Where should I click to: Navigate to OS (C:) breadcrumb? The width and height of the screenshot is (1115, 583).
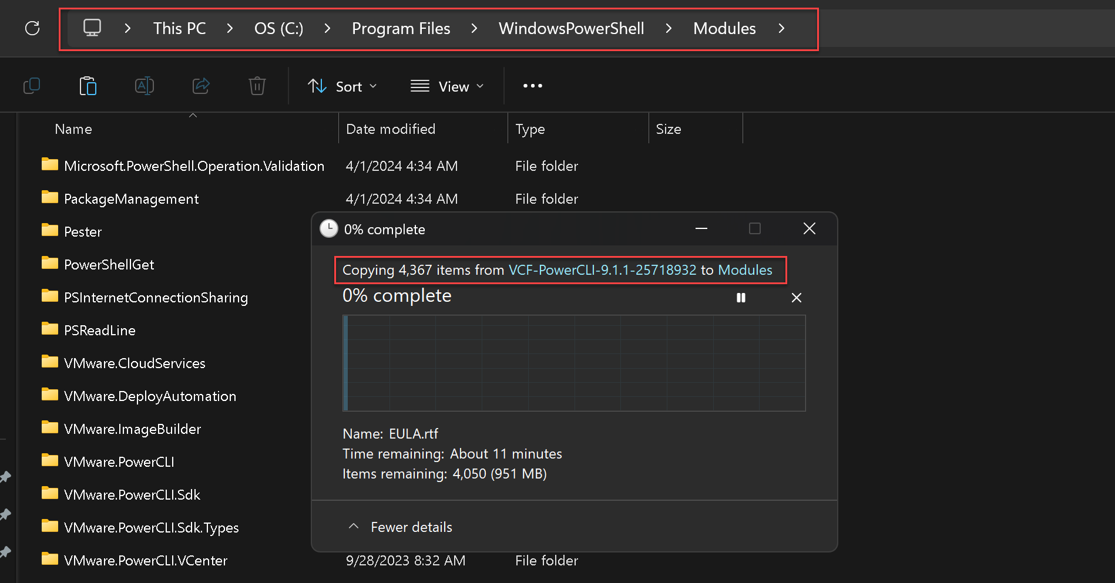(x=279, y=28)
